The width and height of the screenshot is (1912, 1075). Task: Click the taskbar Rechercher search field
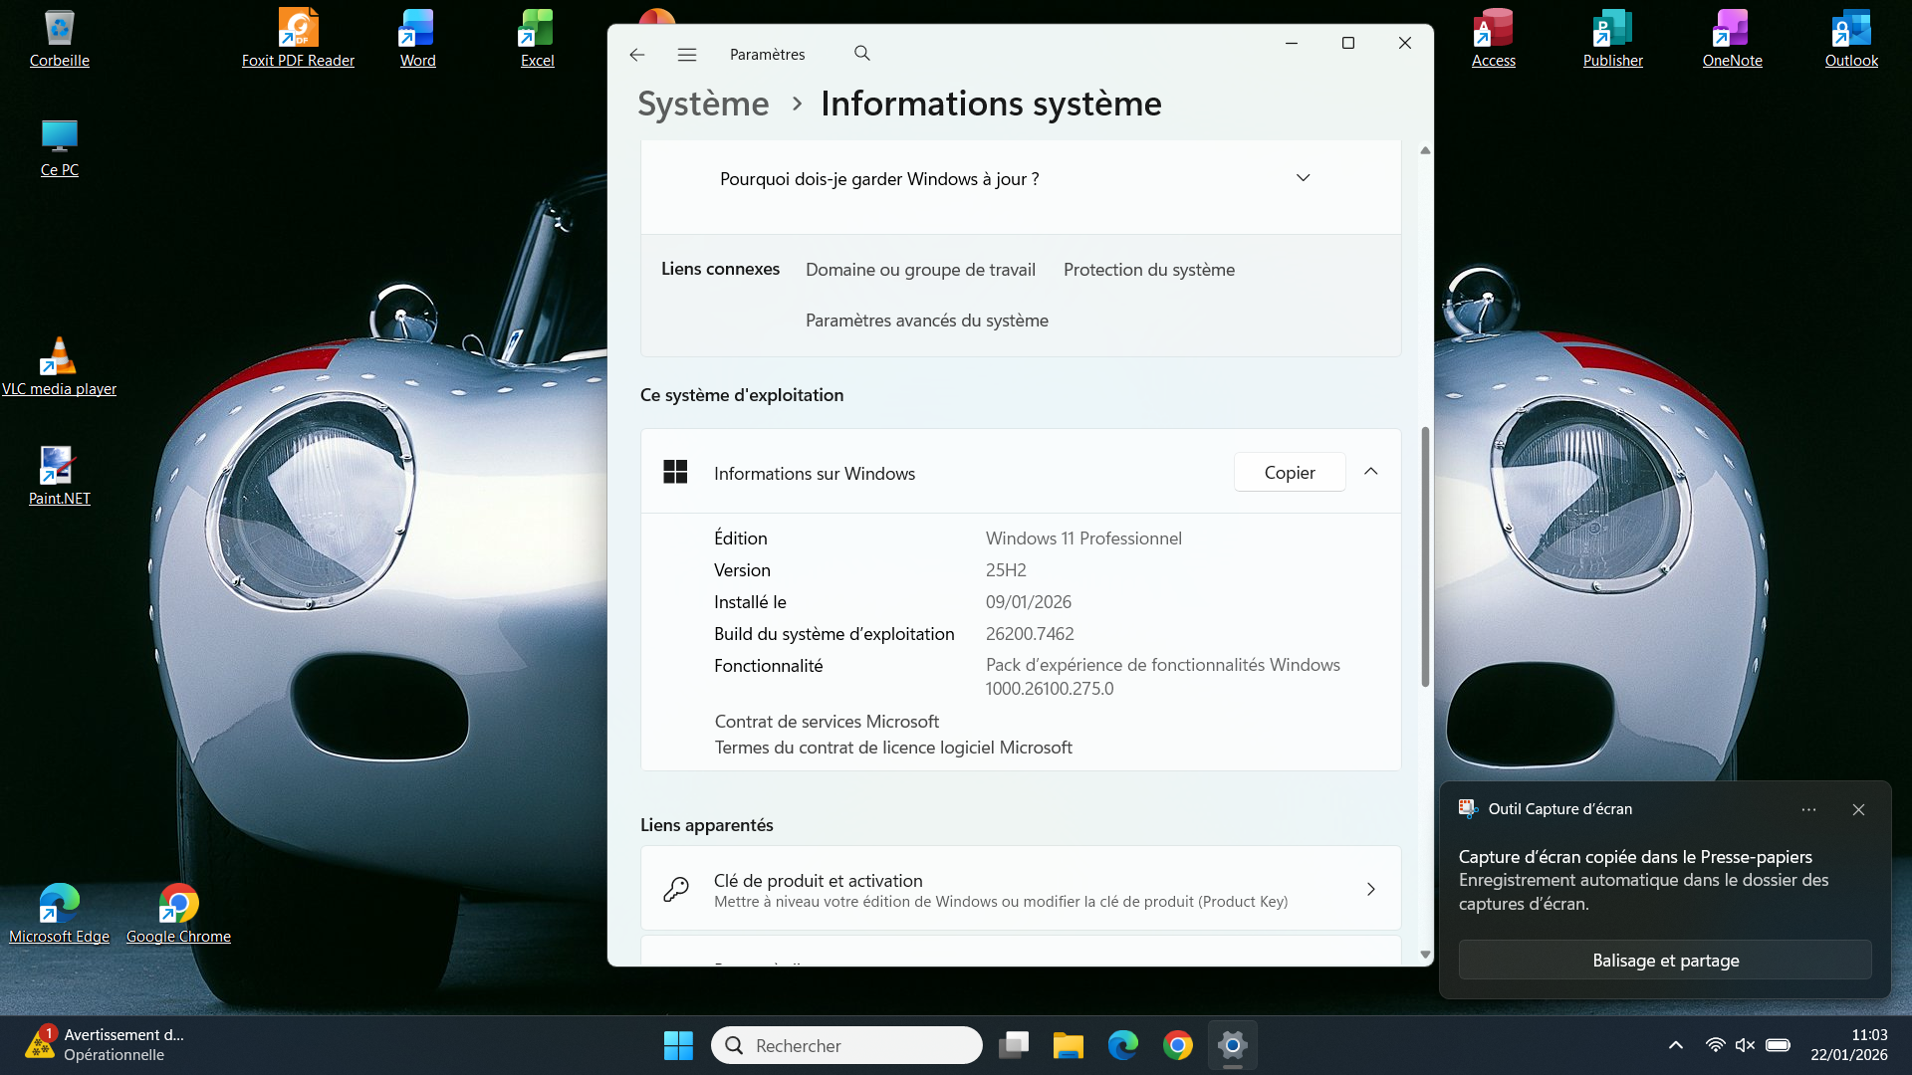pos(846,1045)
